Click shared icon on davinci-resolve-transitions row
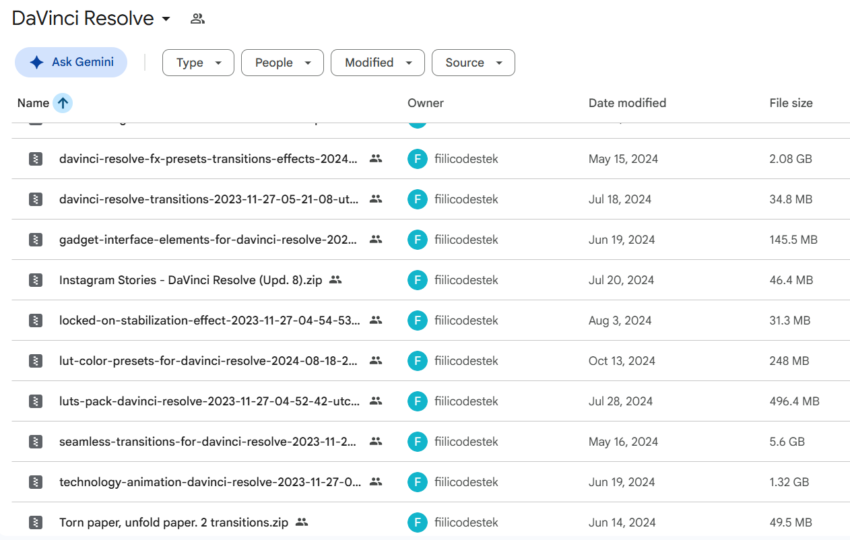The width and height of the screenshot is (850, 540). (x=376, y=199)
